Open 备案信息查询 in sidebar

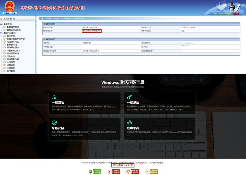point(13,27)
